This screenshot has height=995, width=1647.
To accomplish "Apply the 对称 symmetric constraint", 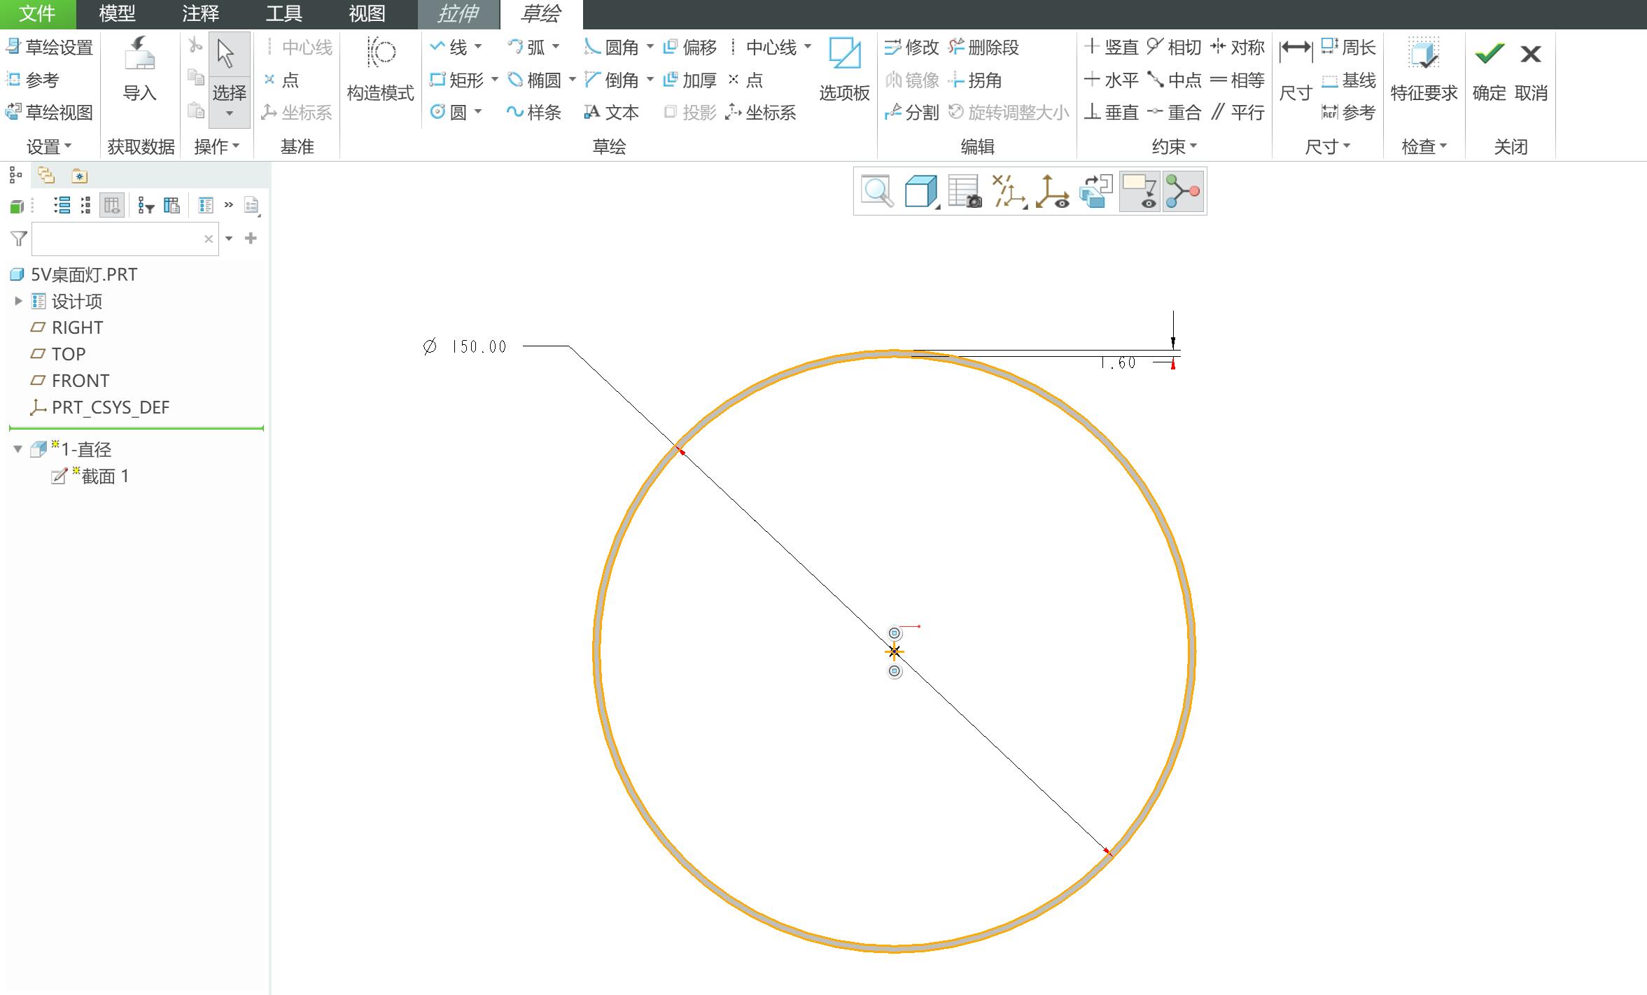I will click(1237, 47).
